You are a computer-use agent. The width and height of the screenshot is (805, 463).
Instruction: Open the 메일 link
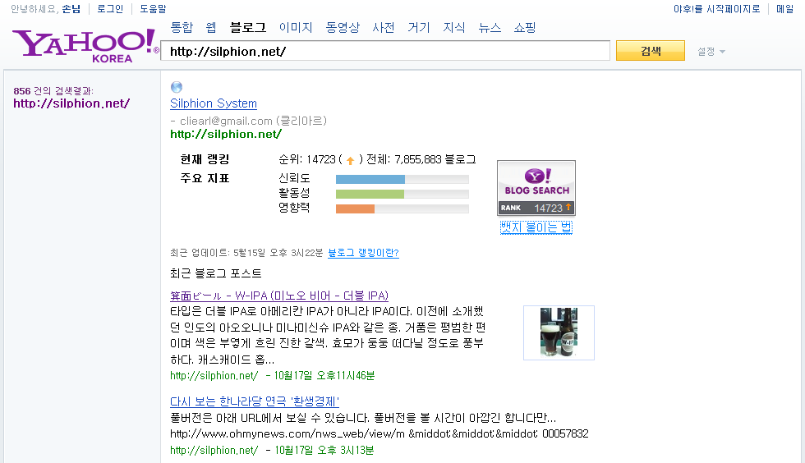(785, 9)
